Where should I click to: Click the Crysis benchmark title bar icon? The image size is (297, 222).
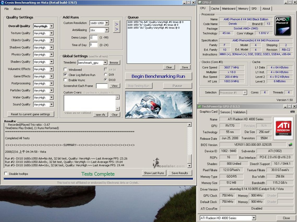2,2
